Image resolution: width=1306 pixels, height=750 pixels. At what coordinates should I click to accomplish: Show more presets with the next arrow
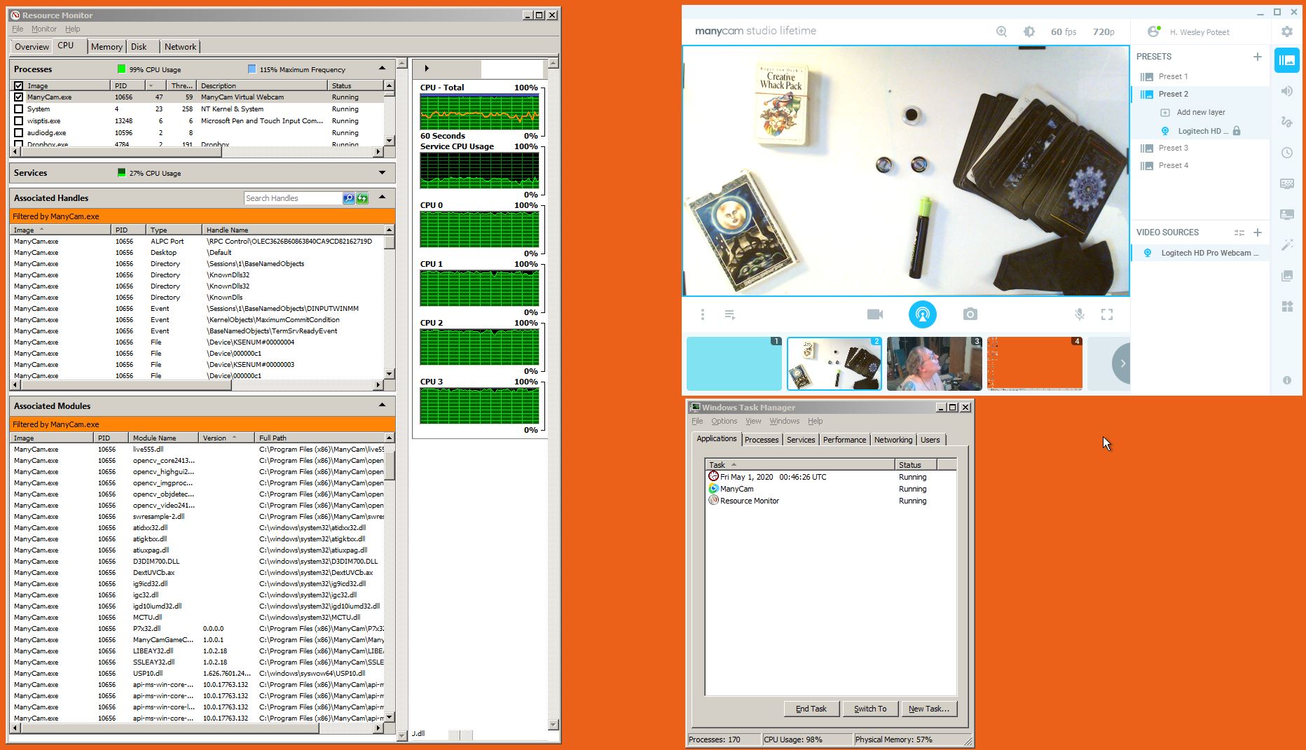click(x=1122, y=363)
